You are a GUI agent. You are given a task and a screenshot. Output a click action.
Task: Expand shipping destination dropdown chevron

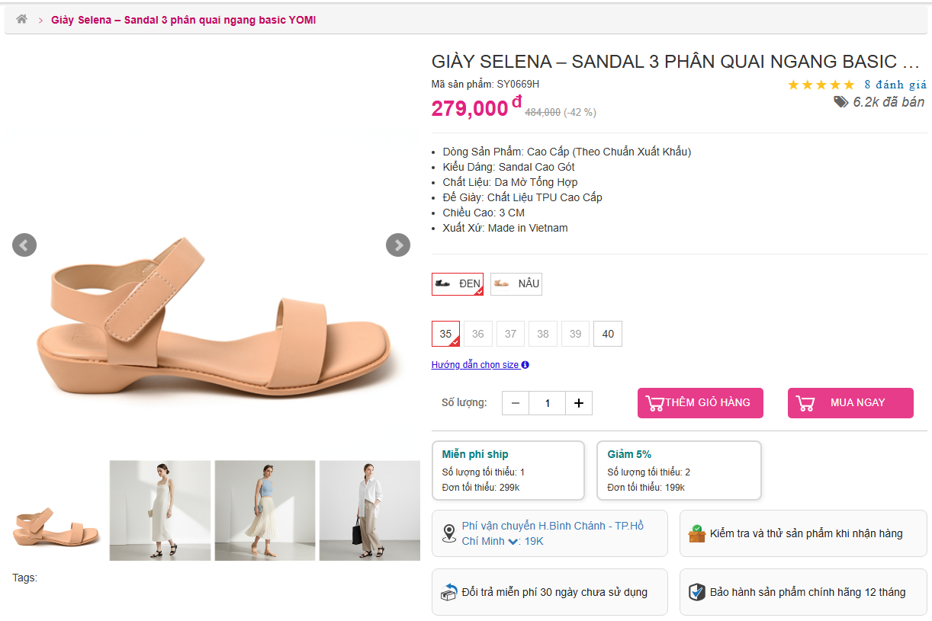pos(513,542)
